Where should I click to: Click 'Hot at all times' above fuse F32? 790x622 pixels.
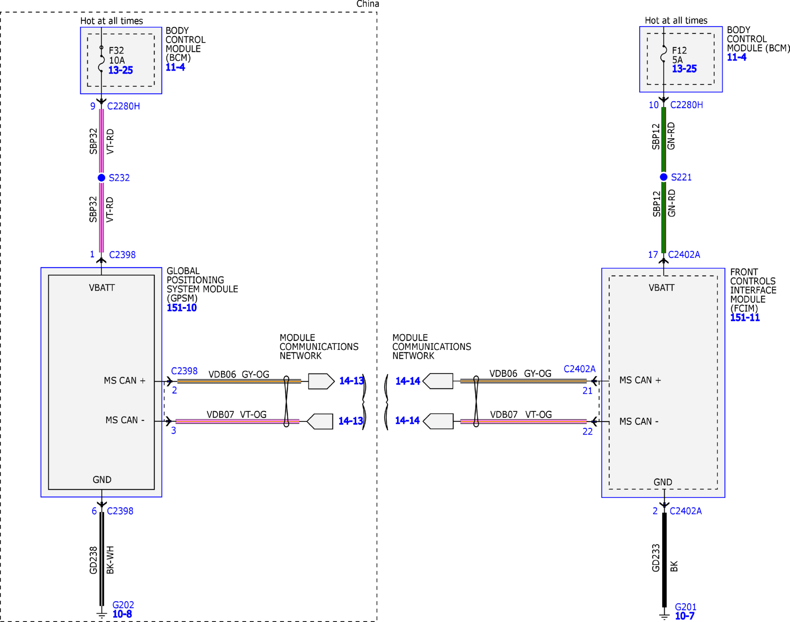[112, 21]
